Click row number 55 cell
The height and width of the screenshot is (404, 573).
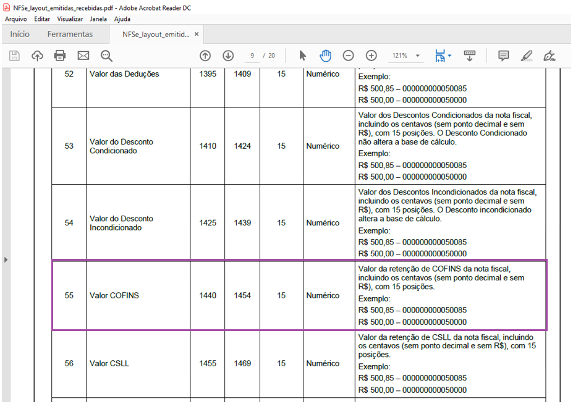69,295
